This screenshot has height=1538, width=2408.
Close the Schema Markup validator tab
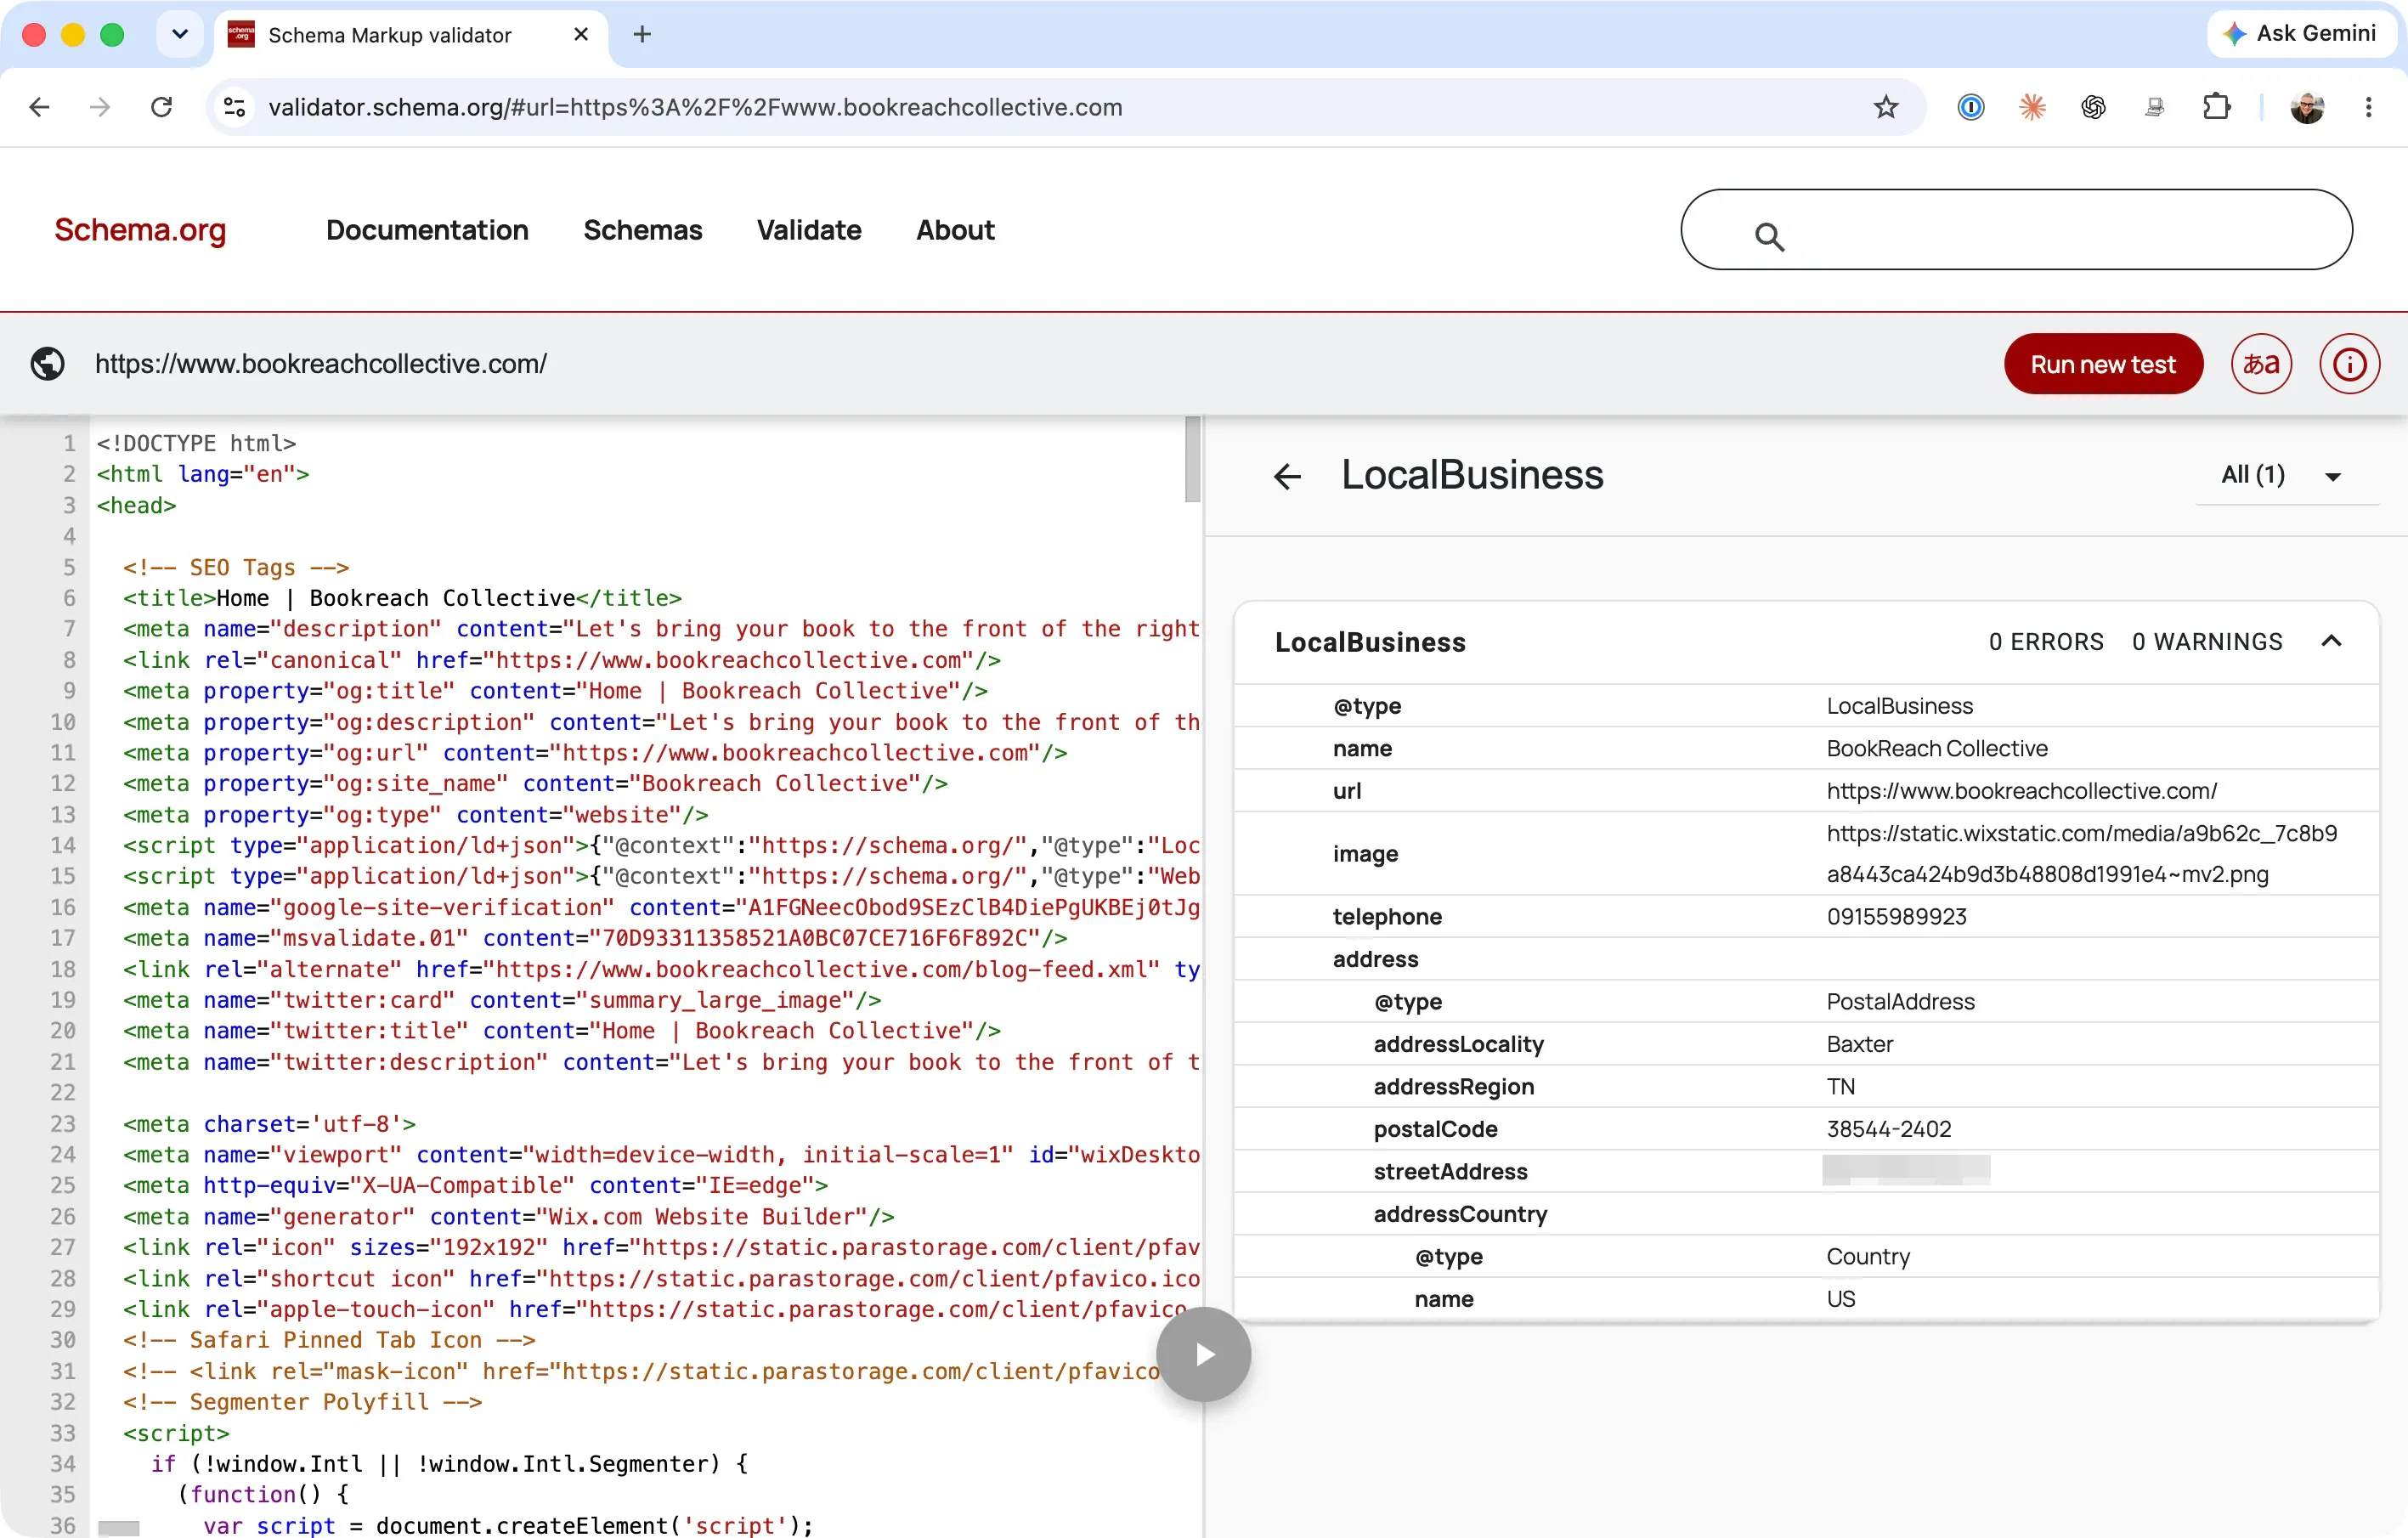pyautogui.click(x=581, y=35)
